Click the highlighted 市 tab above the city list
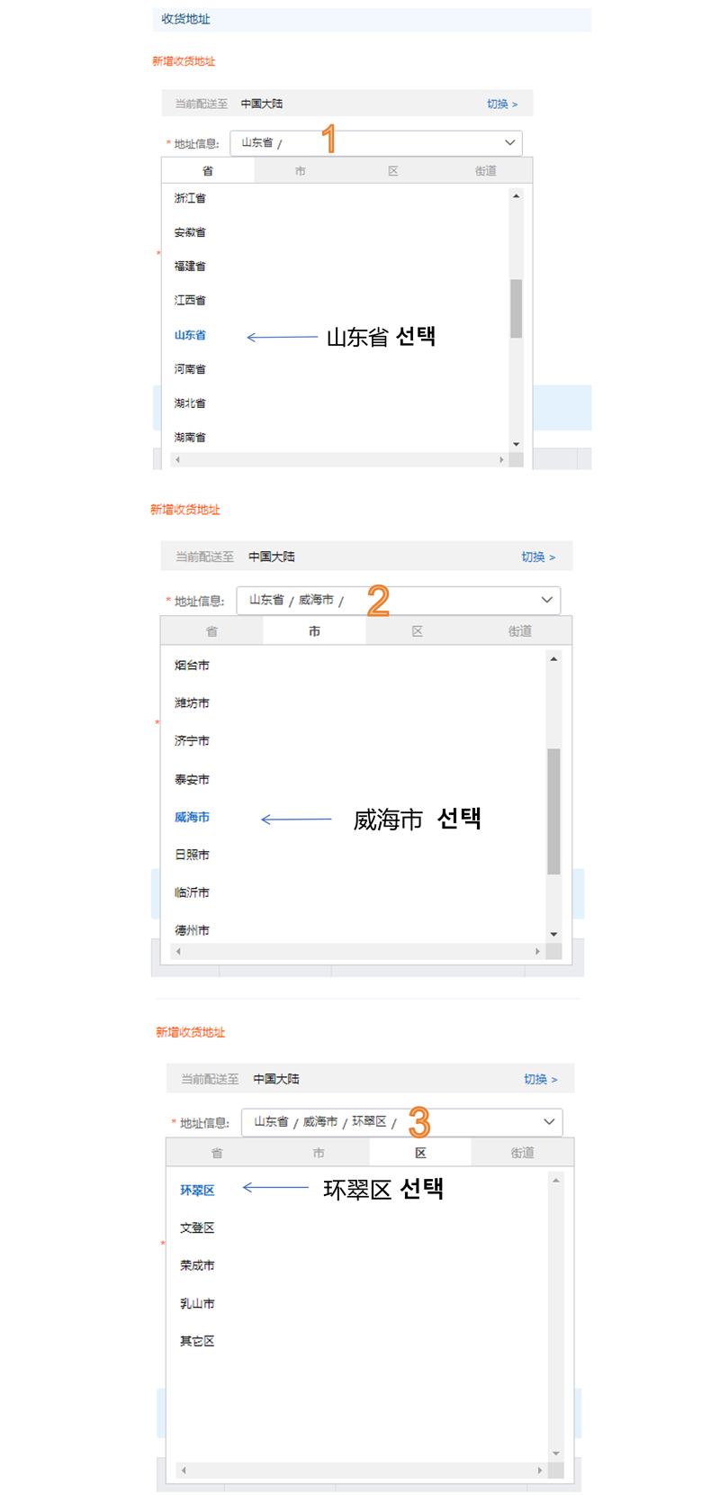Viewport: 720px width, 1495px height. pyautogui.click(x=314, y=631)
